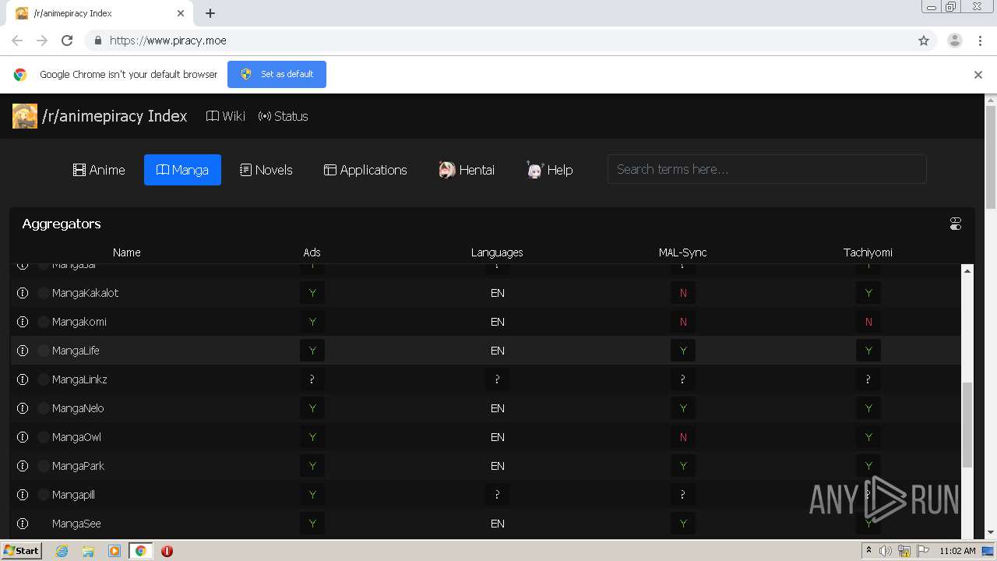
Task: Open info icon for MangaOwl row
Action: (23, 437)
